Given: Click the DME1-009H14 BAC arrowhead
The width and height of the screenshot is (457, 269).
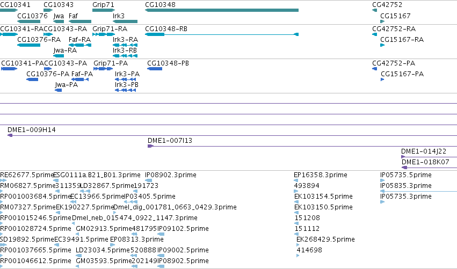Looking at the screenshot, I should [10, 135].
